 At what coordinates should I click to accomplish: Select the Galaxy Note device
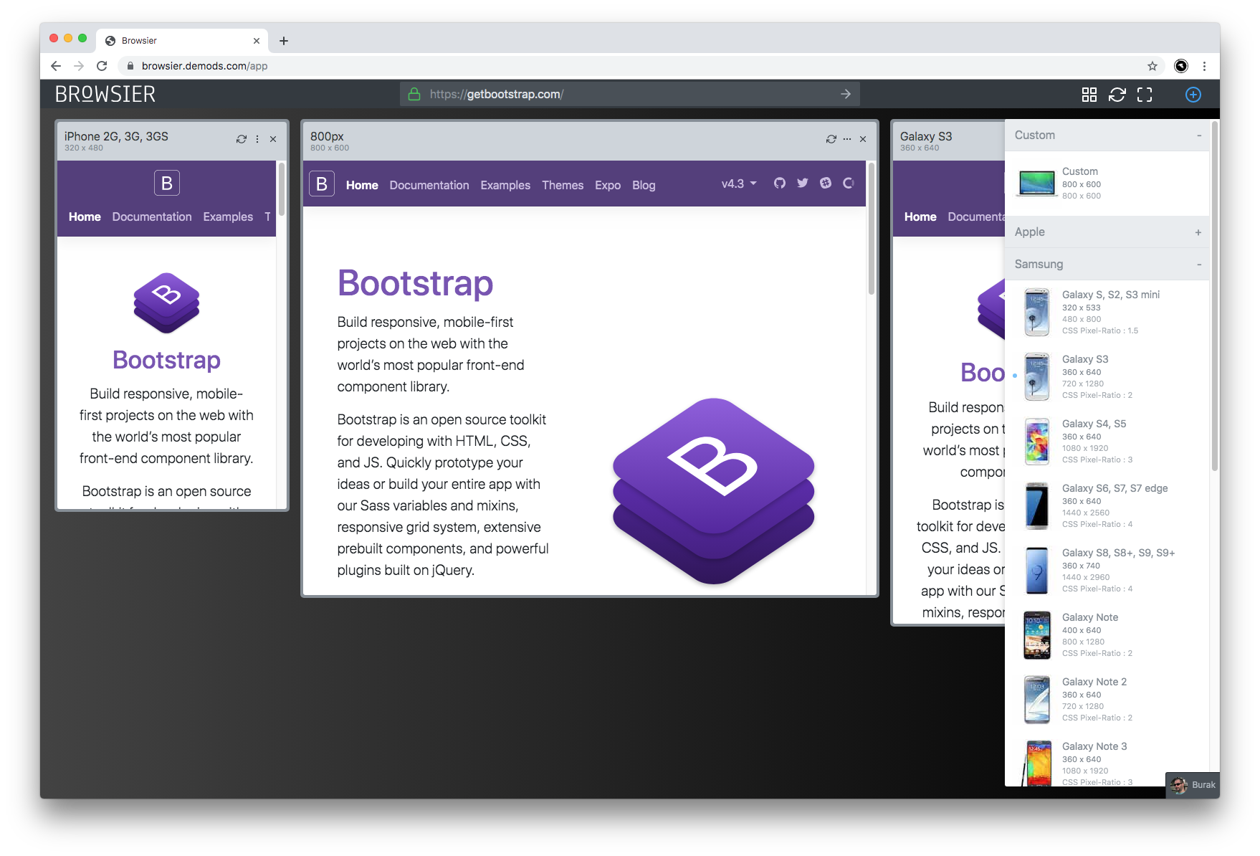1107,635
